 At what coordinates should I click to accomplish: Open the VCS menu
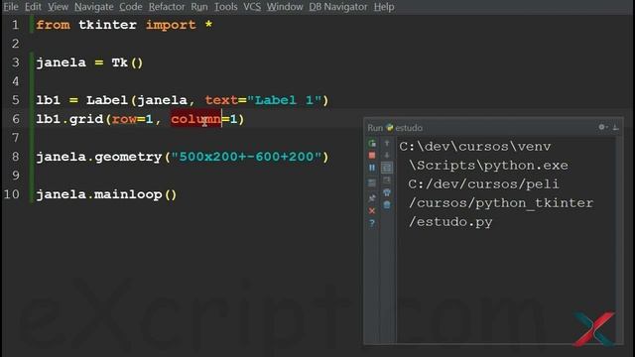252,7
